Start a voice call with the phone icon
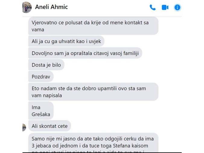 click(153, 8)
